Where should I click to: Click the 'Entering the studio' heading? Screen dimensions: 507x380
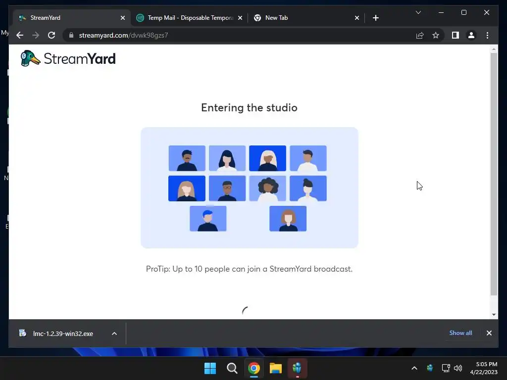point(249,107)
